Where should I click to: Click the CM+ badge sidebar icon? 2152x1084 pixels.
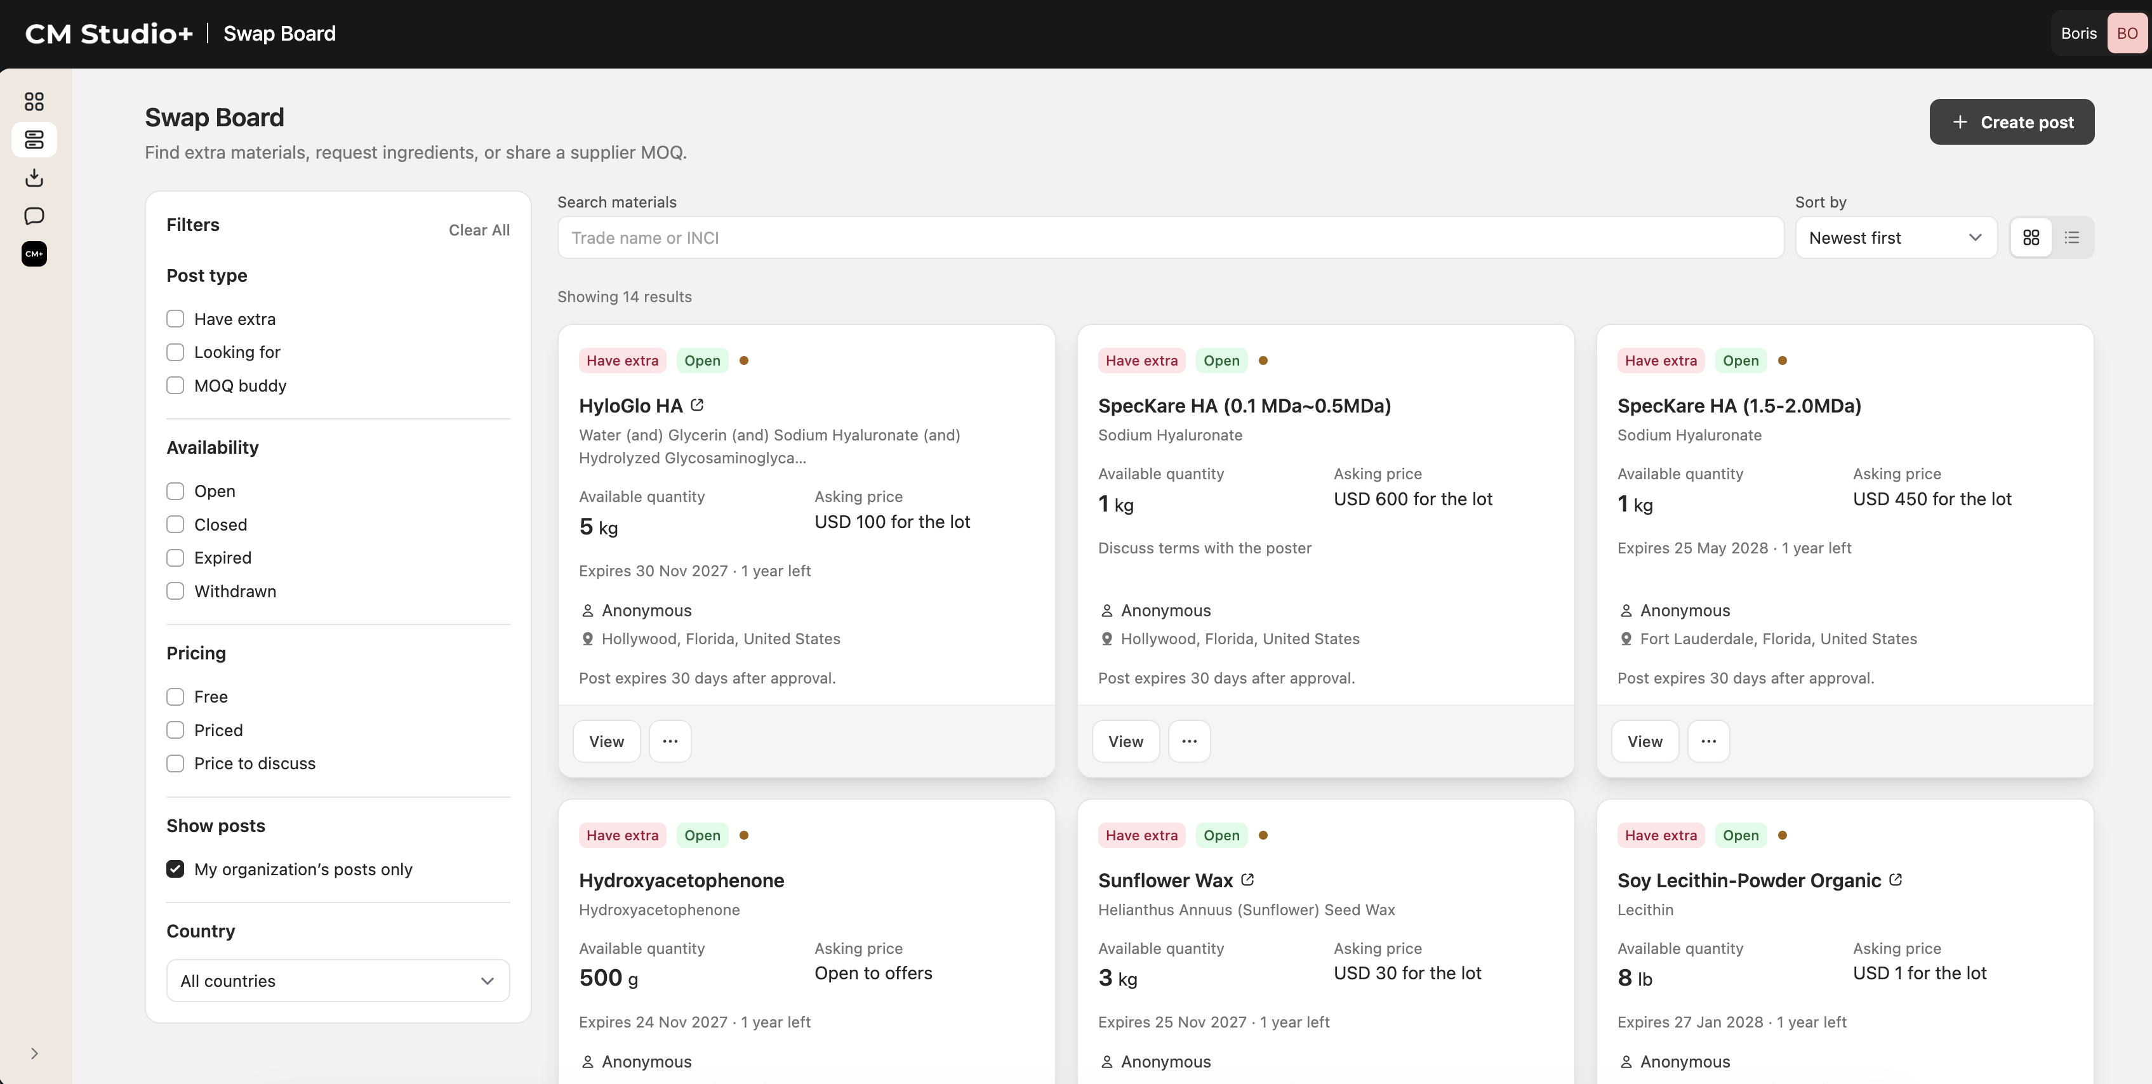(x=34, y=254)
